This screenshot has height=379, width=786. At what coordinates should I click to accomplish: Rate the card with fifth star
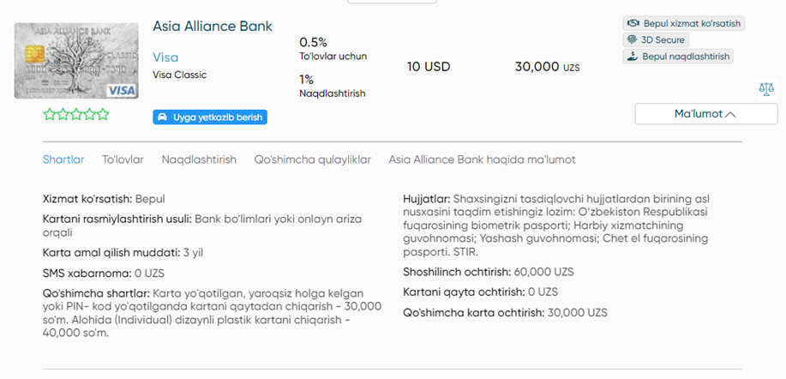click(103, 114)
